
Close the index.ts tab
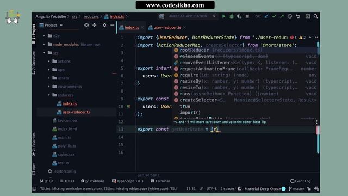142,28
